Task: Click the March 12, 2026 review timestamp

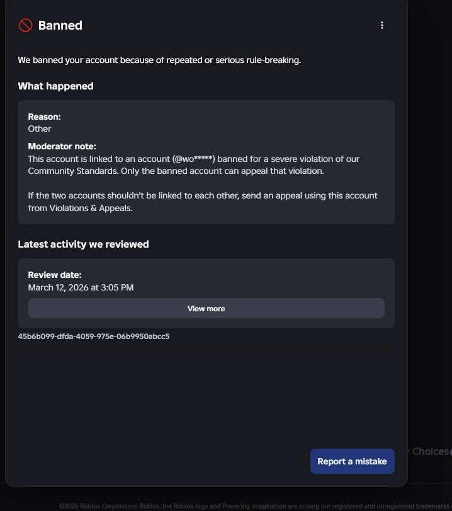Action: tap(81, 287)
